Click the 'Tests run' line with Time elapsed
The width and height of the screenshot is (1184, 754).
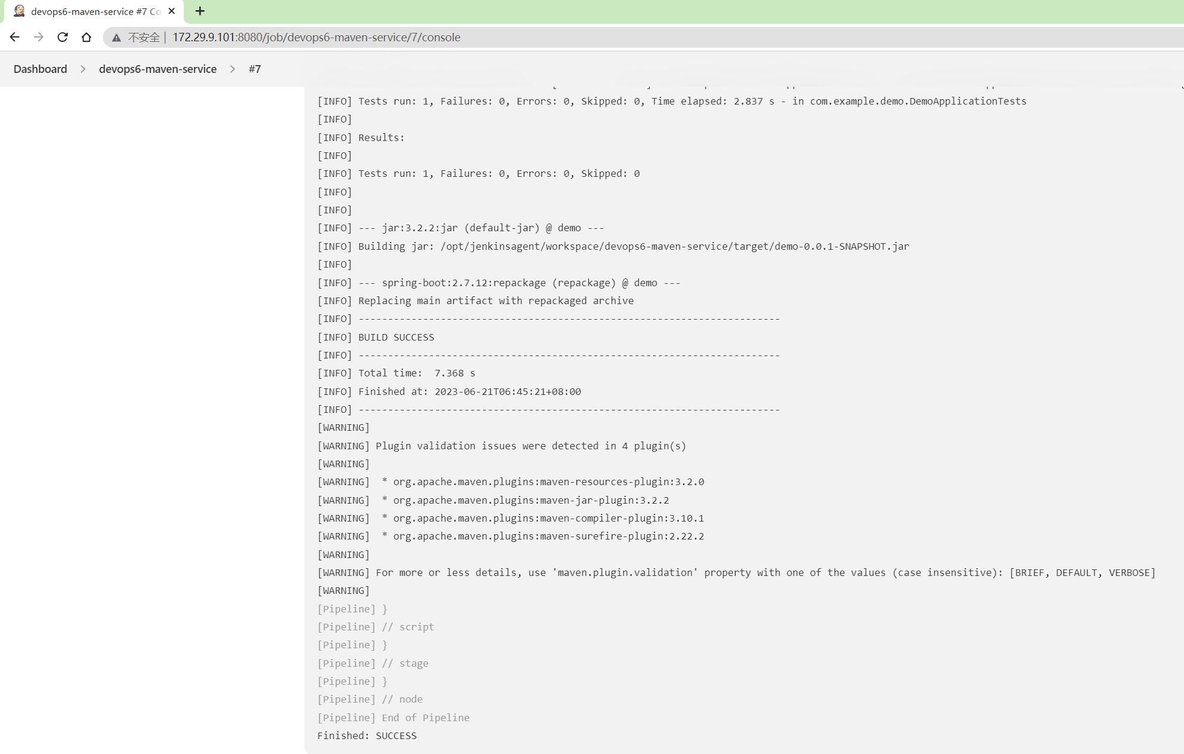[x=672, y=101]
